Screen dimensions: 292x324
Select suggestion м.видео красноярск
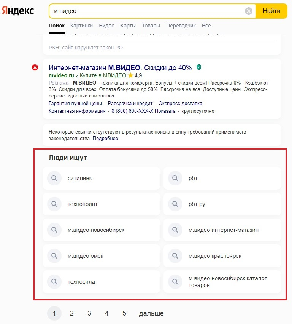coord(215,256)
